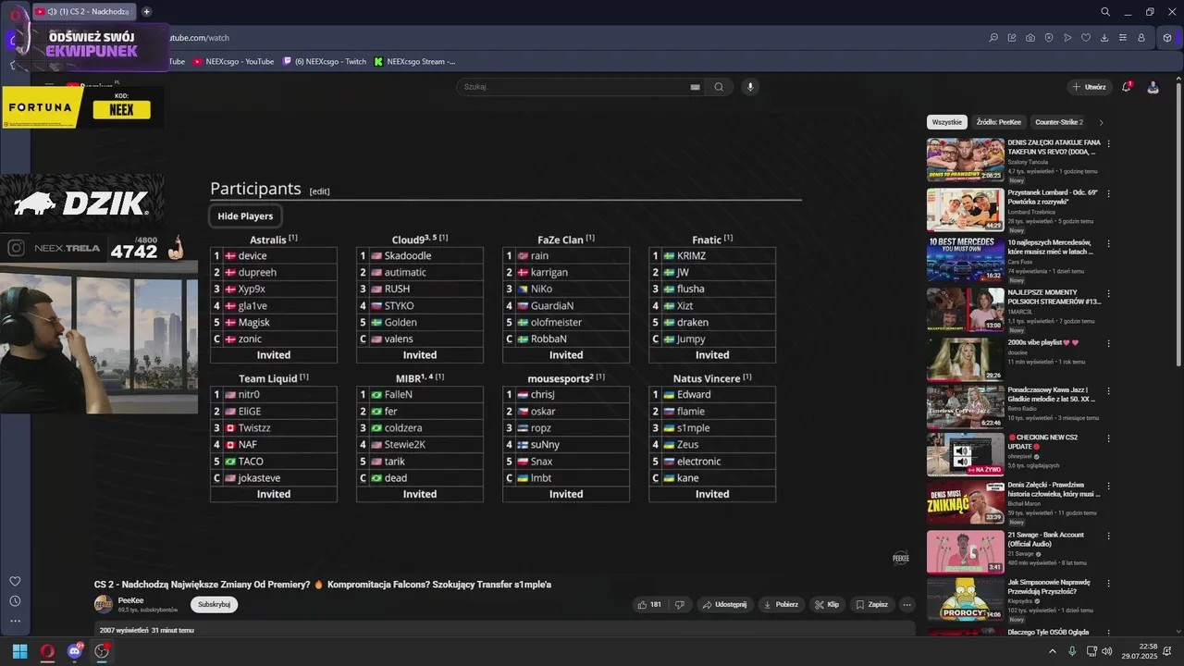
Task: Open YouTube notifications bell
Action: point(1127,87)
